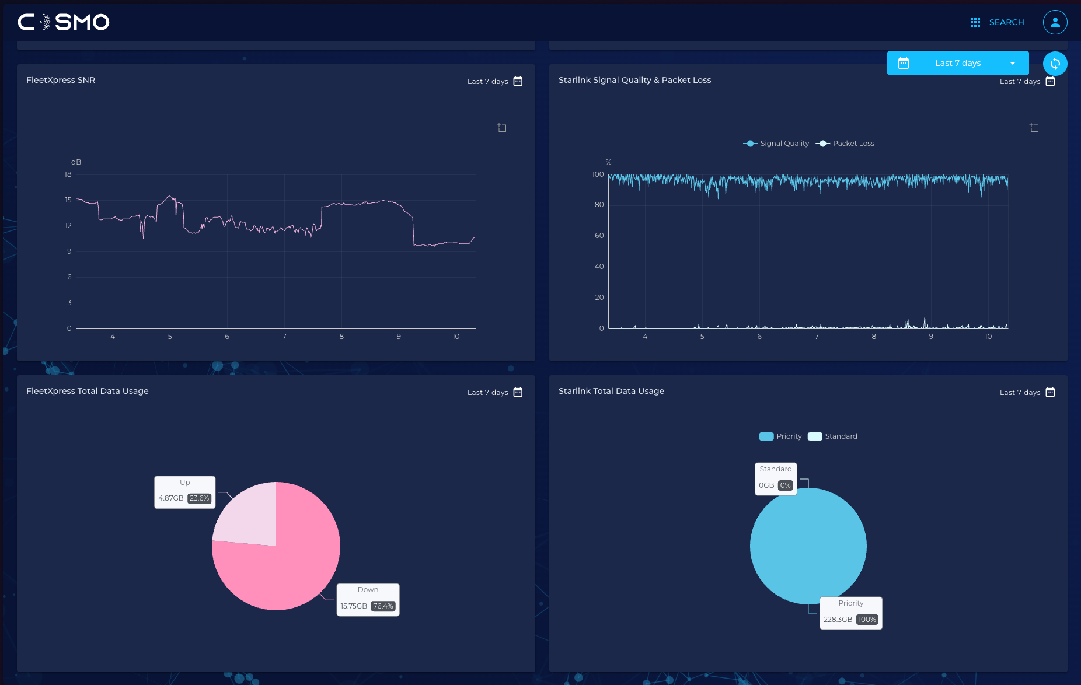Click calendar icon in Starlink Total Data Usage
Viewport: 1081px width, 685px height.
[1050, 392]
